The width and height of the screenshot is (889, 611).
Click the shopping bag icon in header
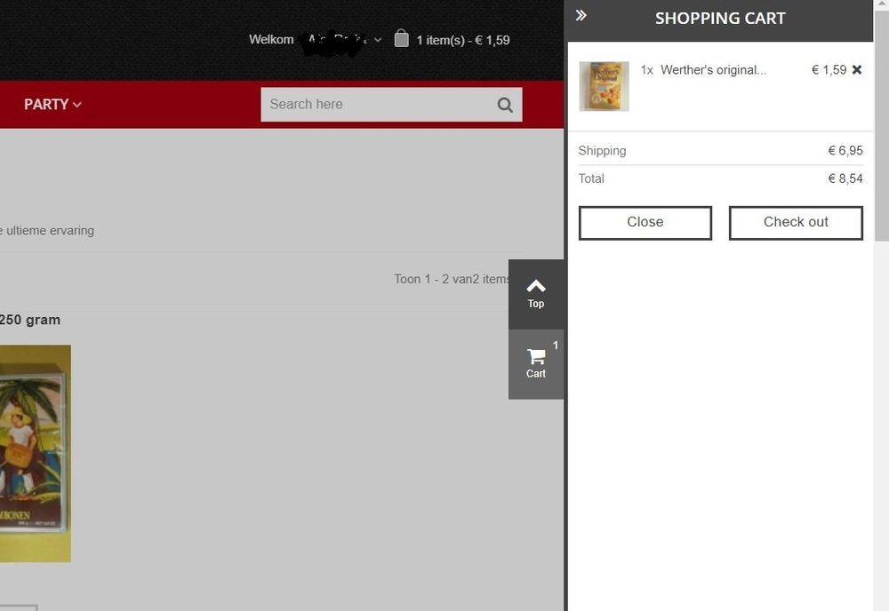pyautogui.click(x=401, y=38)
